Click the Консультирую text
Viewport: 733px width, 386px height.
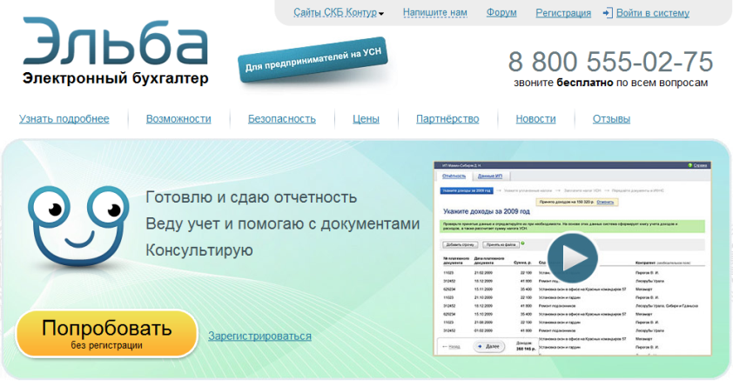[199, 250]
